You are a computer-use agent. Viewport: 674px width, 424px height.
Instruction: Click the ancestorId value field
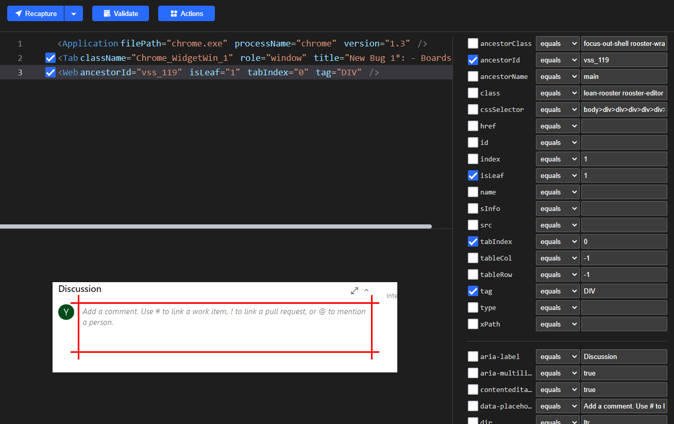click(x=624, y=60)
